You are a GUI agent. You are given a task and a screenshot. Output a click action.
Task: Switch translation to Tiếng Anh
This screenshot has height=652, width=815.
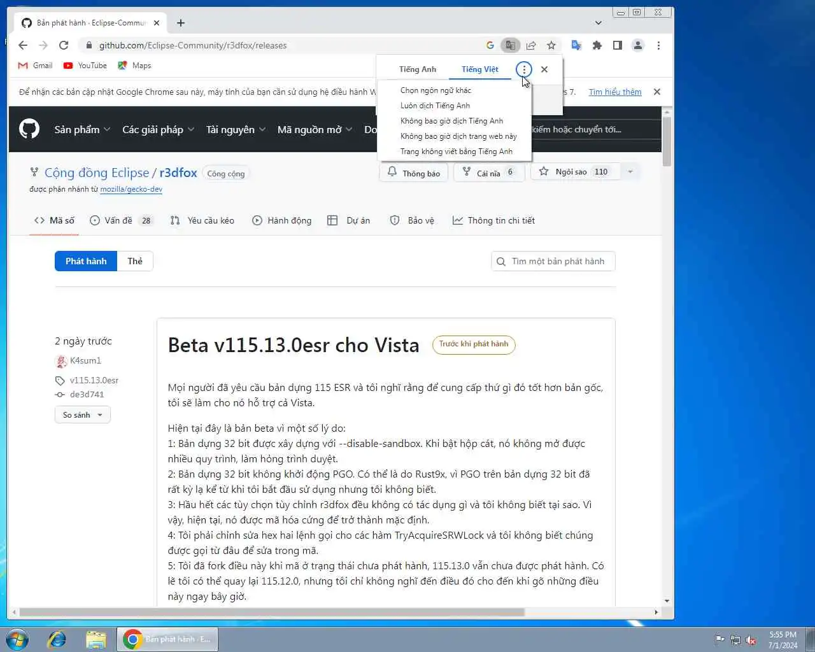418,69
